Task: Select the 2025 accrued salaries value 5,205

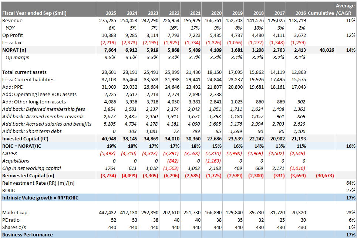Action: (110, 124)
